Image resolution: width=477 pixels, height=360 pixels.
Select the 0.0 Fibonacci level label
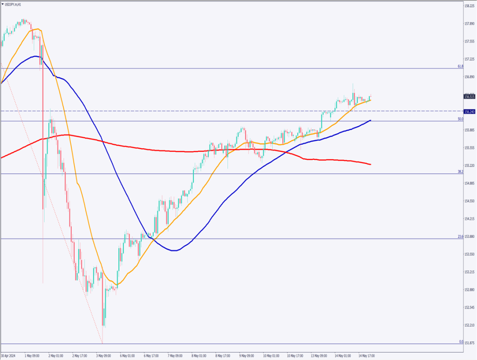coord(461,342)
